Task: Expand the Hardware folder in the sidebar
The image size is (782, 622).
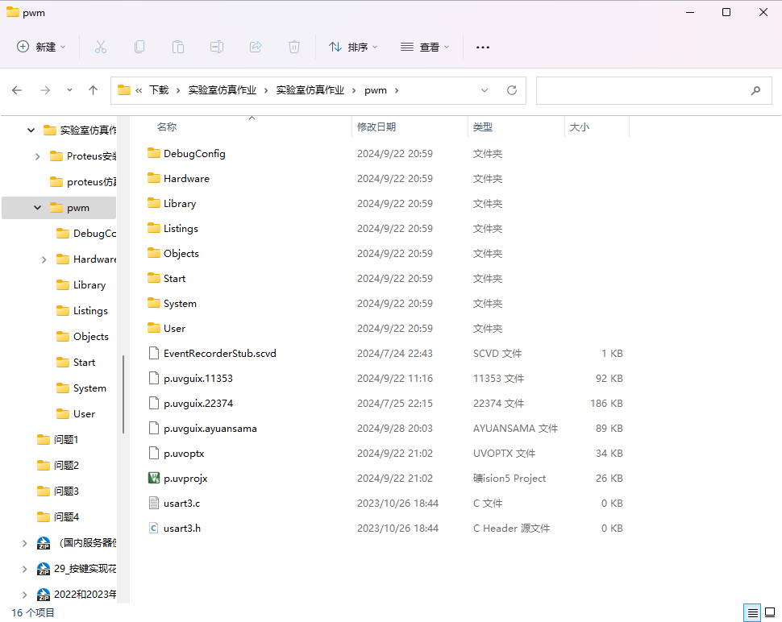Action: coord(43,259)
